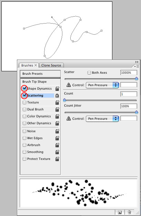Uncheck the Shape Dynamics checkbox
This screenshot has width=141, height=216.
pyautogui.click(x=24, y=88)
